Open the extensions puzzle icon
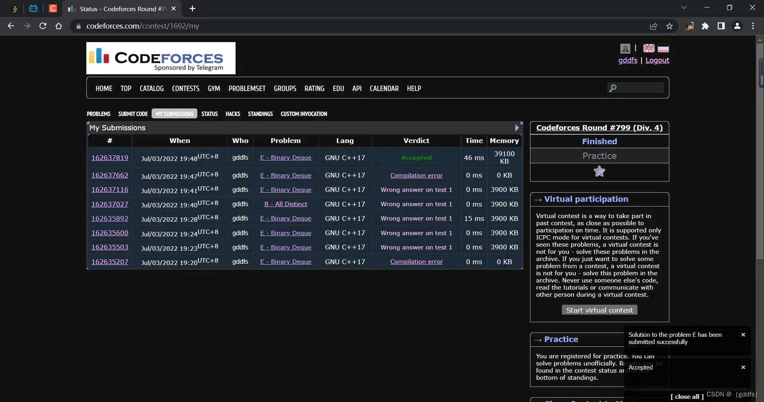 click(705, 26)
